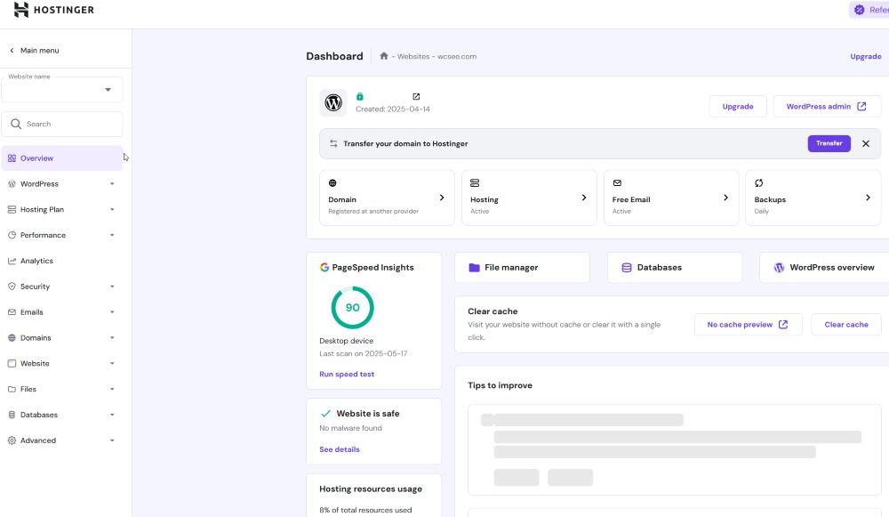Expand the Security sidebar section
The width and height of the screenshot is (889, 517).
112,287
